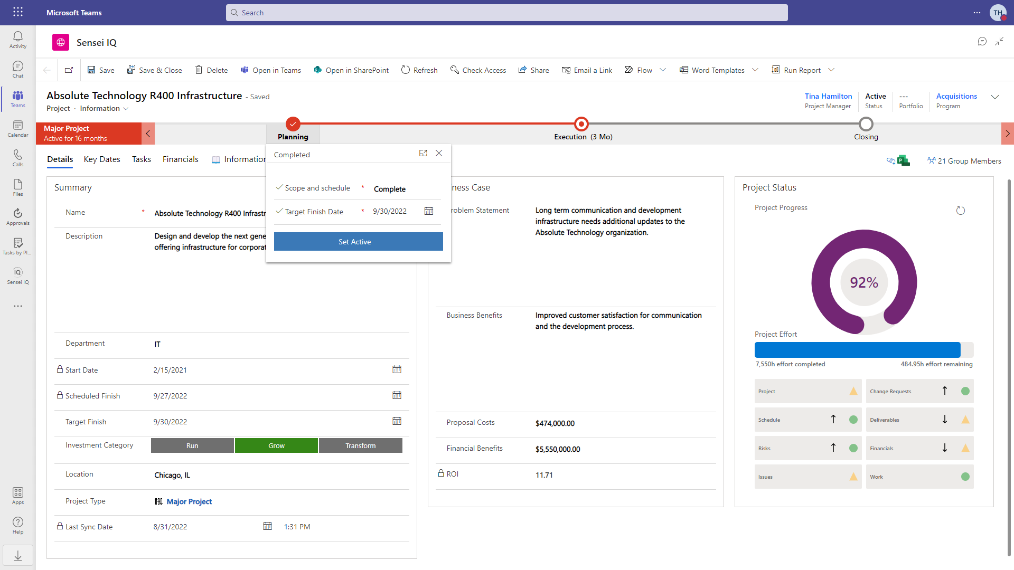
Task: Switch to the Details tab
Action: pyautogui.click(x=60, y=159)
